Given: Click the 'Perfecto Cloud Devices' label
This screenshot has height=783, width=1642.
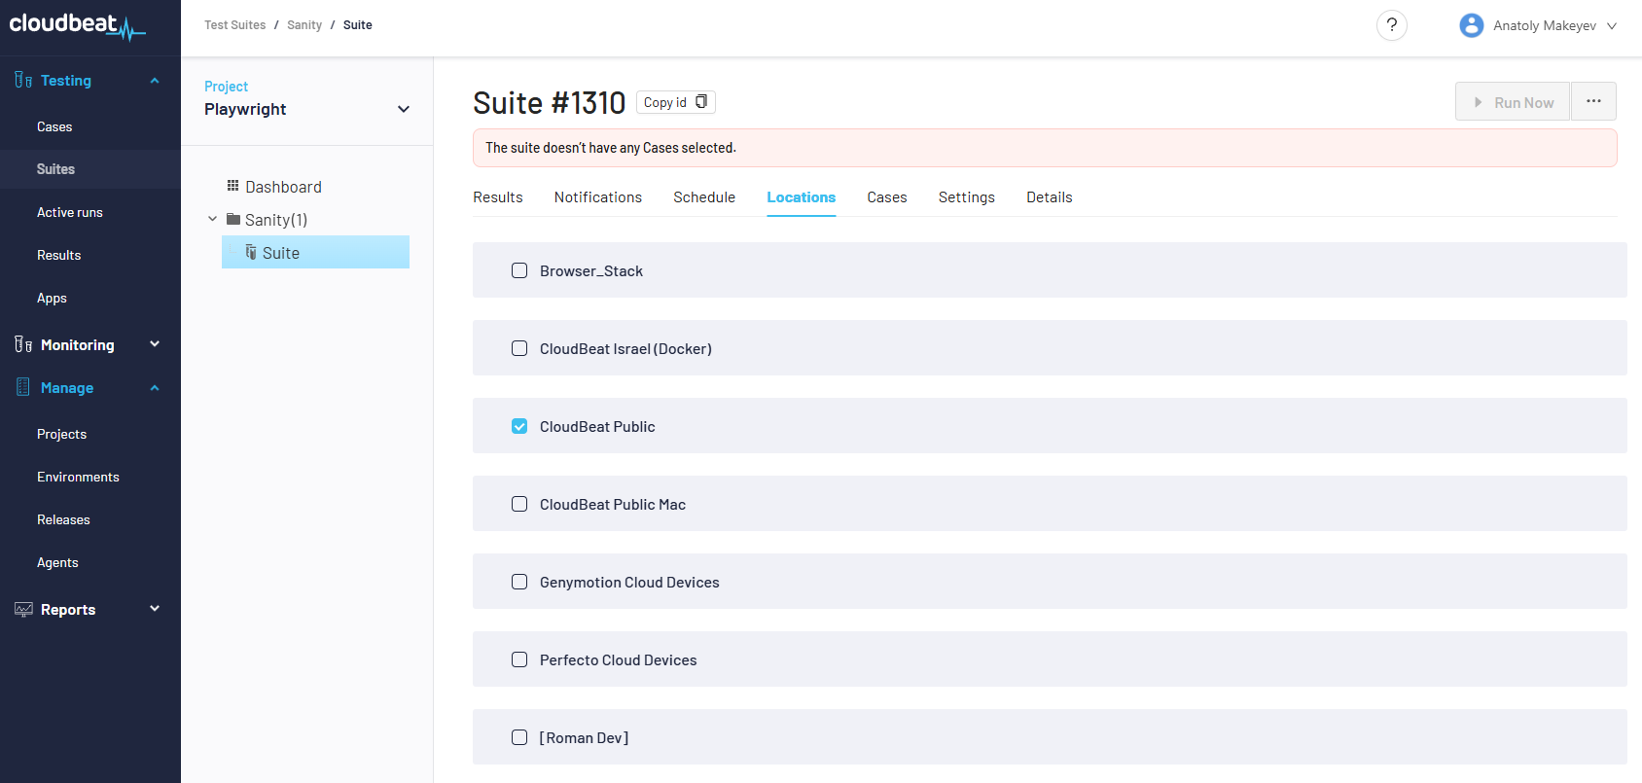Looking at the screenshot, I should 619,659.
